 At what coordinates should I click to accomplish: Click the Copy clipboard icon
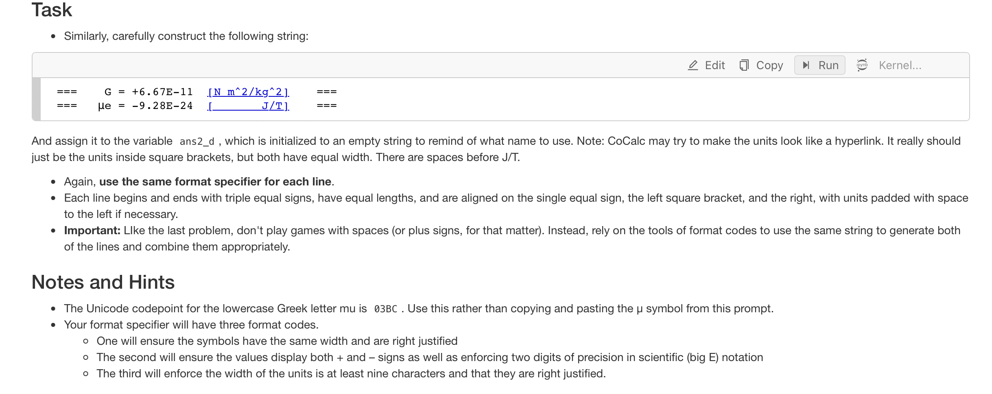click(x=744, y=65)
